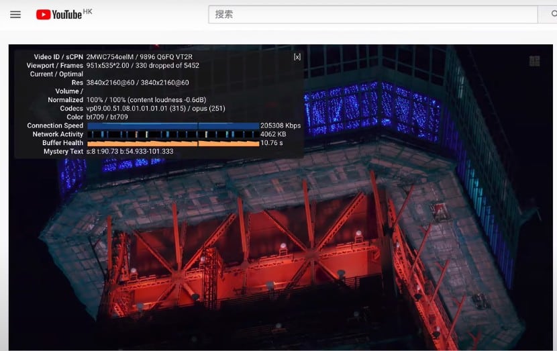Image resolution: width=557 pixels, height=351 pixels.
Task: Open the hamburger guide menu
Action: point(15,15)
